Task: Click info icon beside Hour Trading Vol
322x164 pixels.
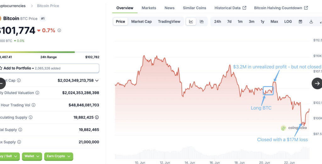Action: click(x=33, y=105)
